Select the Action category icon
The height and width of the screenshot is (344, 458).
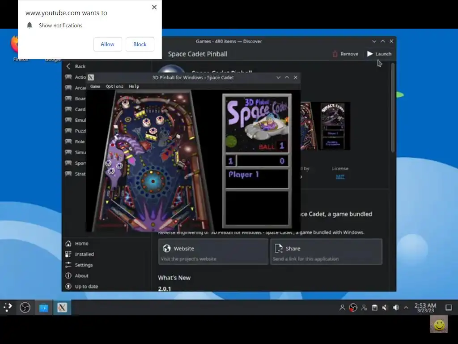[x=68, y=77]
